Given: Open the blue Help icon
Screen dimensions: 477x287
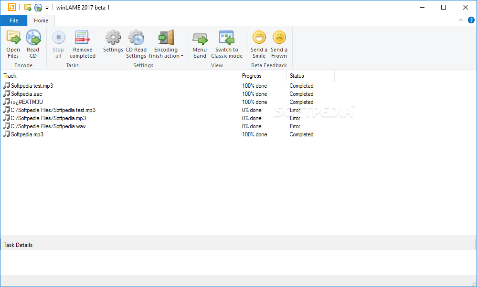Looking at the screenshot, I should tap(471, 20).
